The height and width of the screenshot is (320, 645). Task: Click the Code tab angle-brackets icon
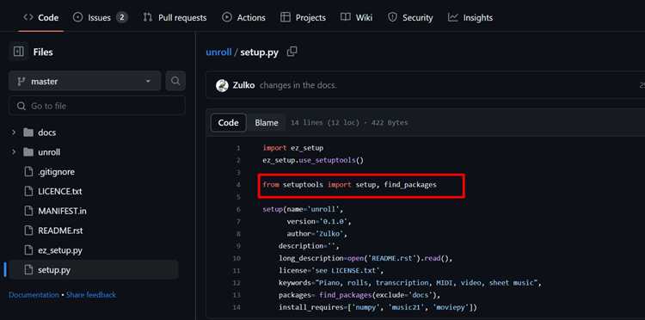(x=28, y=17)
